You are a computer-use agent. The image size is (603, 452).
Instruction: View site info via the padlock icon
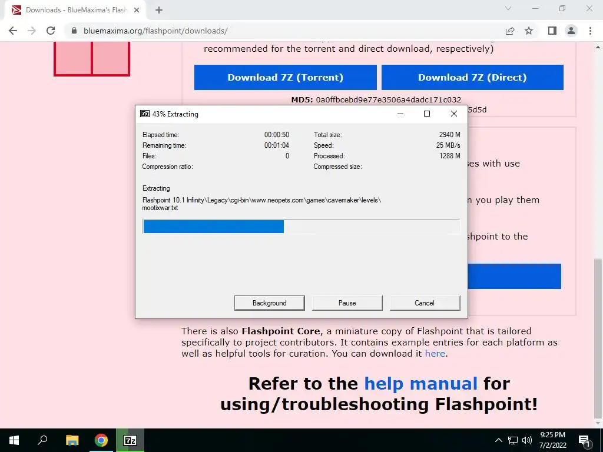(74, 31)
